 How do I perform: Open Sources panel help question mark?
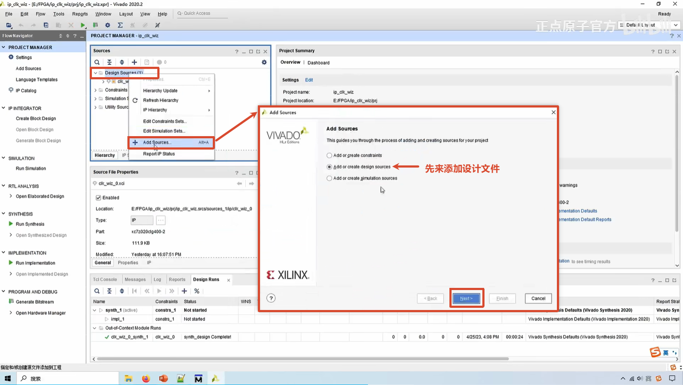[237, 52]
